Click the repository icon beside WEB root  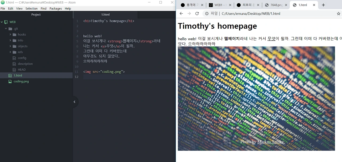click(6, 22)
